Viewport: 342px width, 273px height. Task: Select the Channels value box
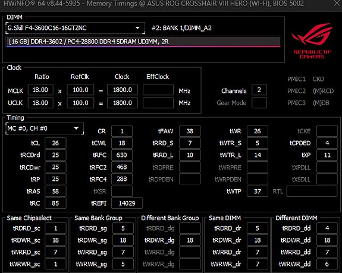point(259,90)
